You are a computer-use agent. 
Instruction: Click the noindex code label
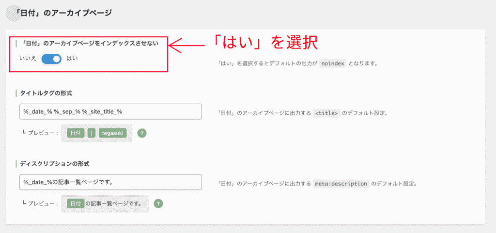(333, 63)
